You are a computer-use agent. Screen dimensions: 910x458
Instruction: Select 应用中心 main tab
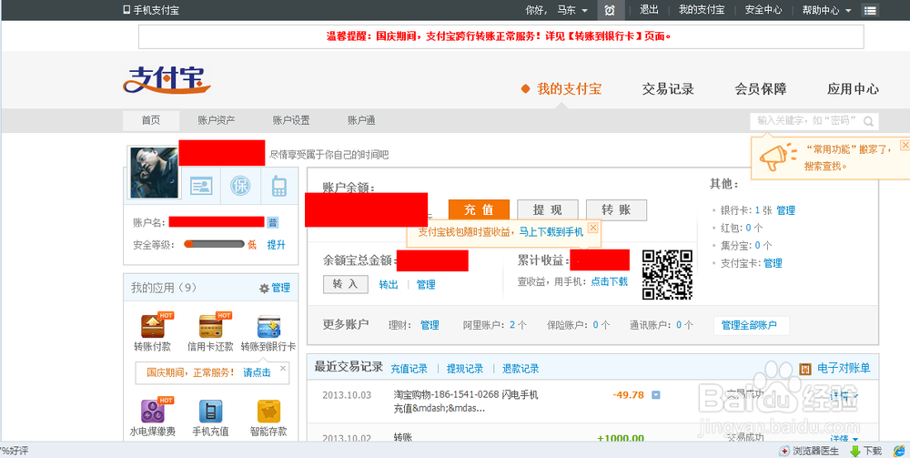pyautogui.click(x=854, y=89)
